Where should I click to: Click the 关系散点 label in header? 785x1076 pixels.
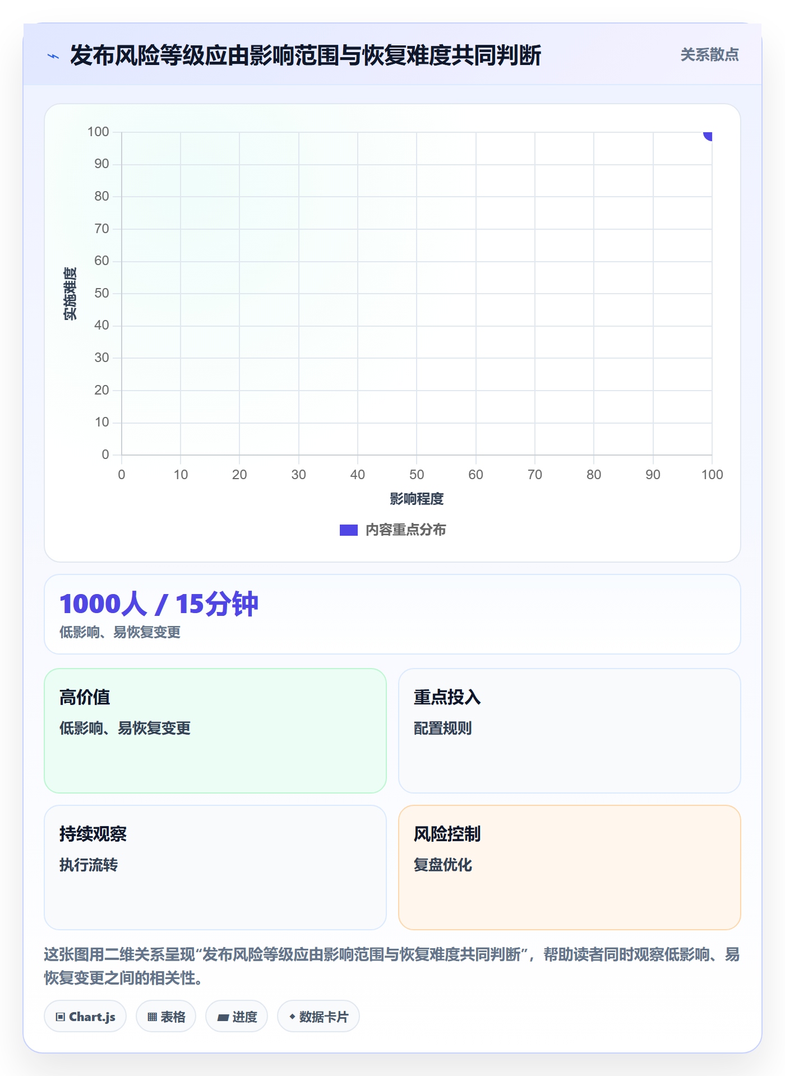(709, 55)
